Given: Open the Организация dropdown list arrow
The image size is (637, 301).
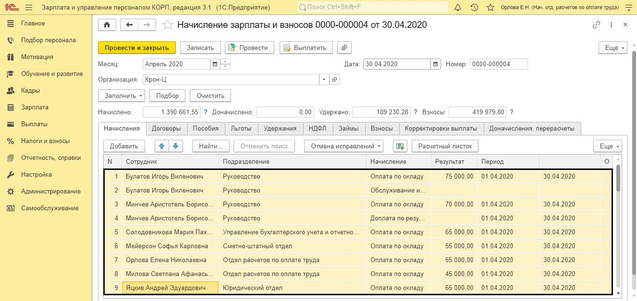Looking at the screenshot, I should coord(324,80).
